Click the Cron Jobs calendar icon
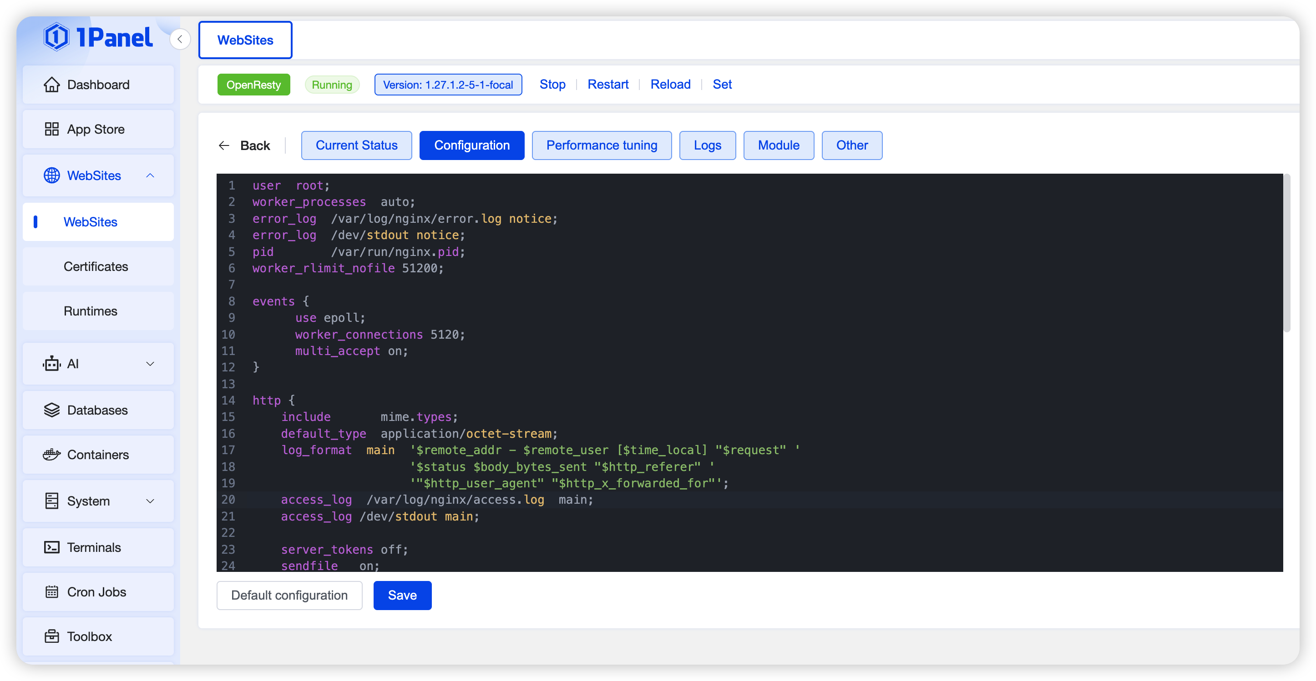 (x=51, y=592)
